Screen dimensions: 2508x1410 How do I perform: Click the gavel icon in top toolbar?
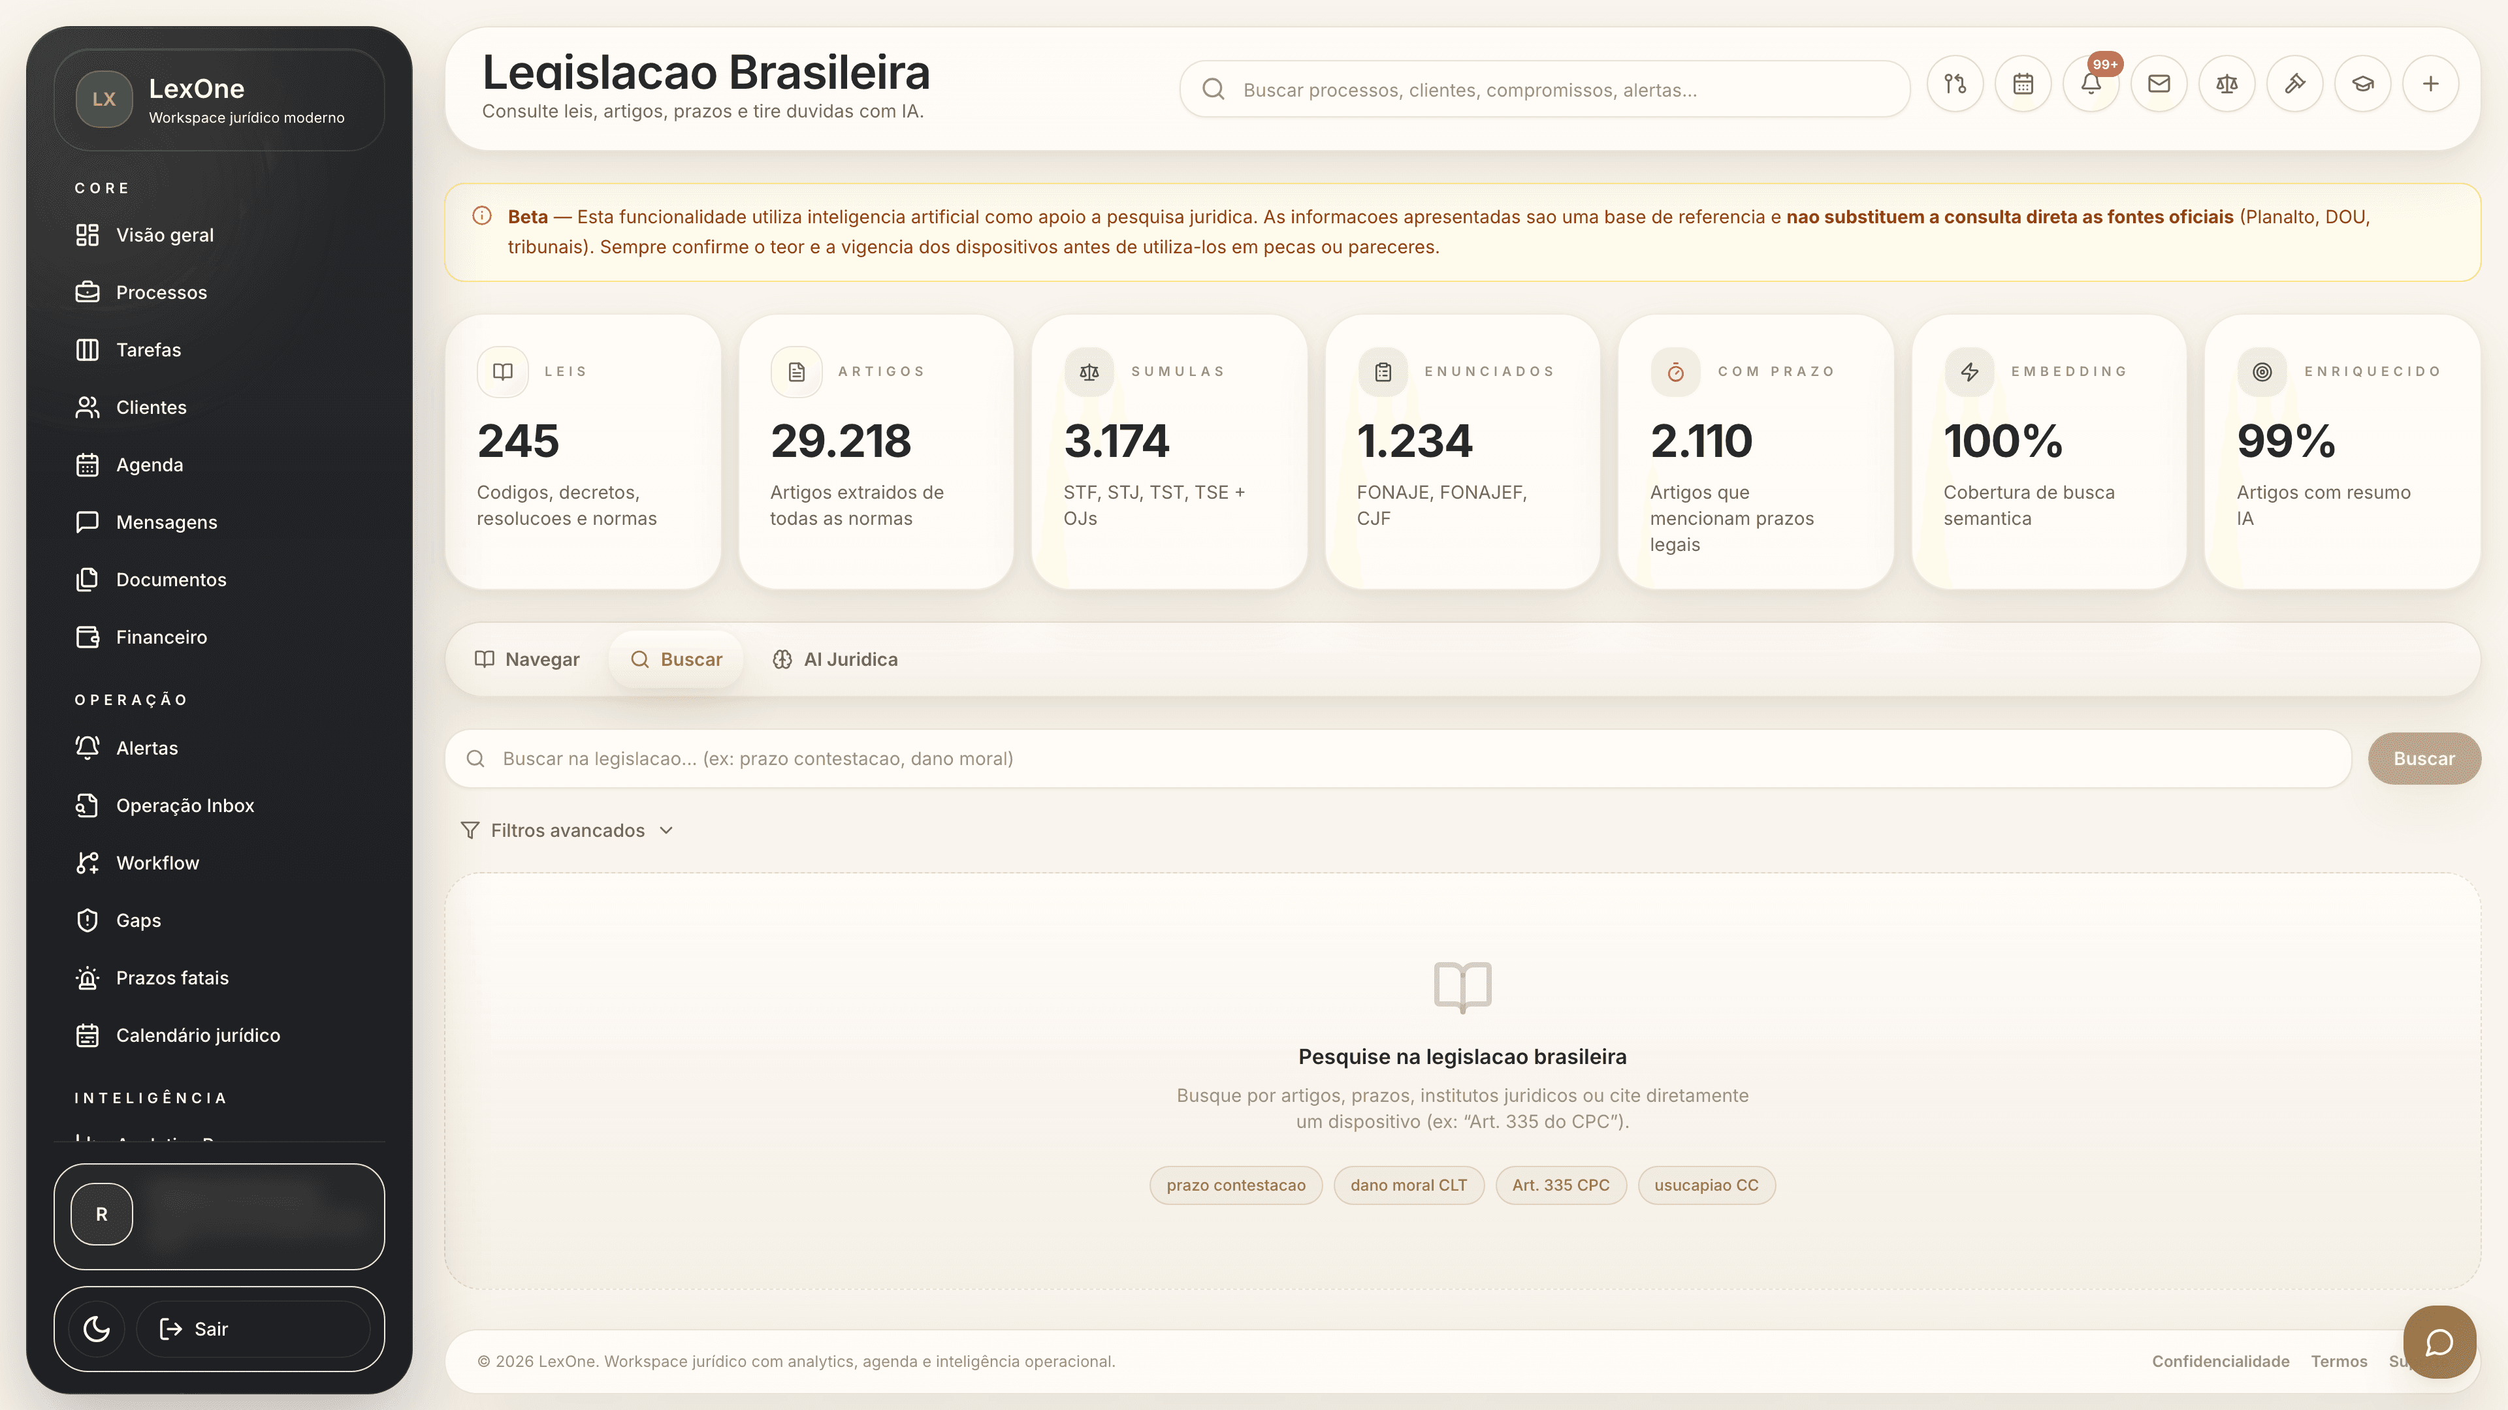point(2295,85)
